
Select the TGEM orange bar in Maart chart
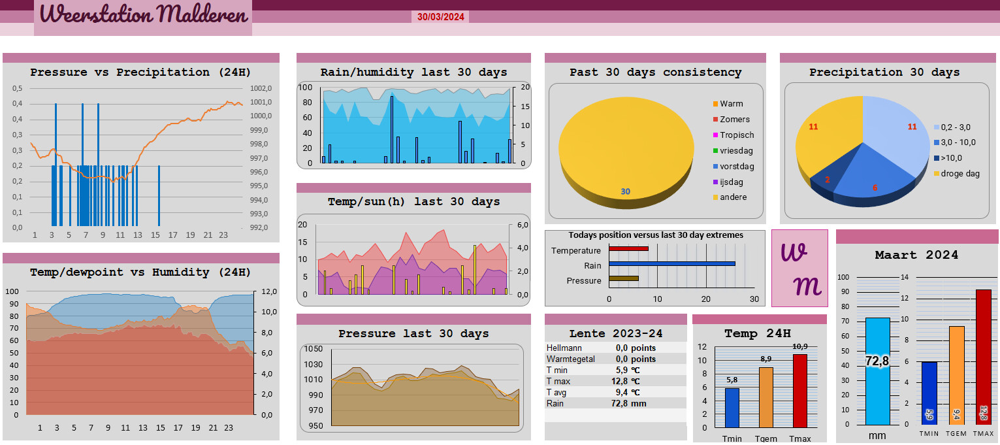click(956, 375)
